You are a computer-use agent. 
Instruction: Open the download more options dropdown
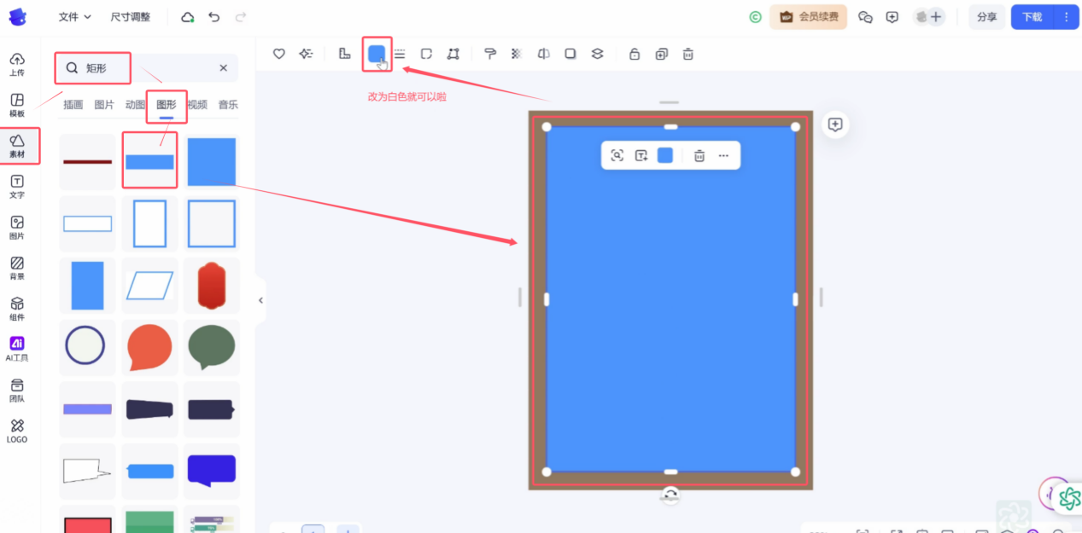click(1066, 17)
